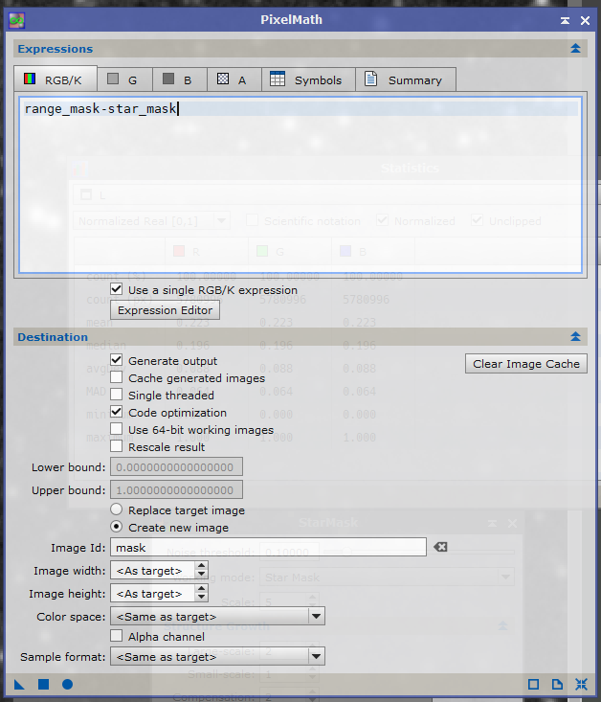Collapse the Destination section
The width and height of the screenshot is (601, 702).
click(575, 337)
